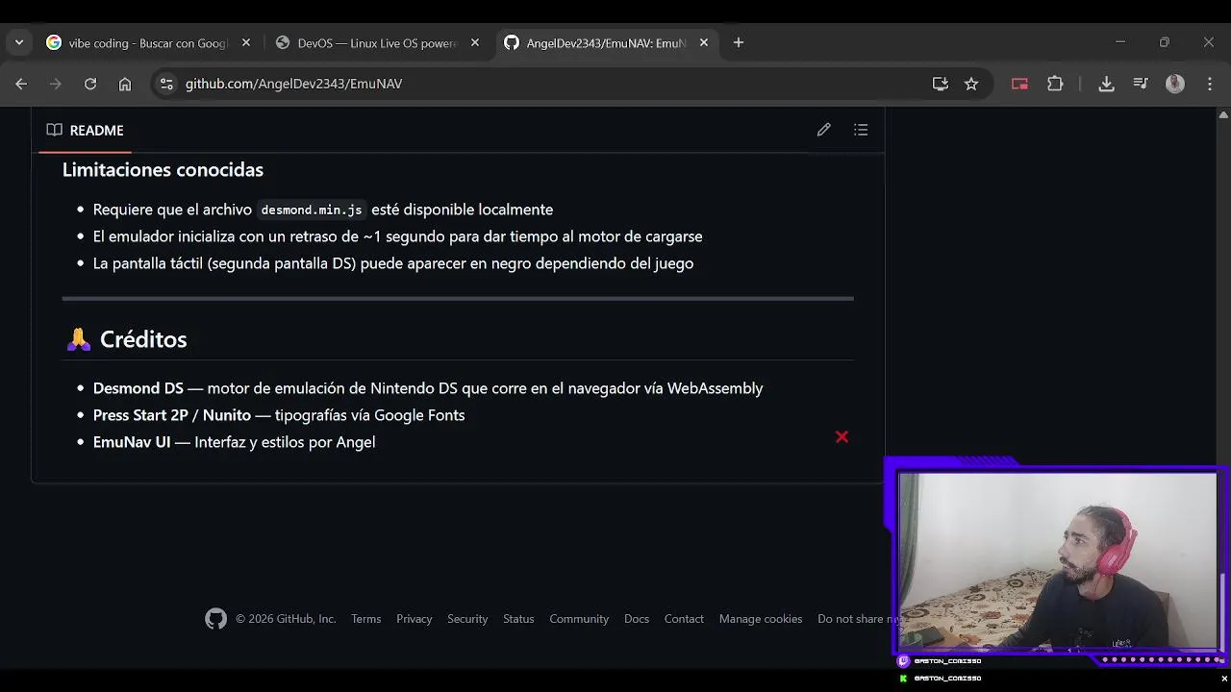Edit the README with the pencil icon
The image size is (1231, 692).
coord(824,130)
